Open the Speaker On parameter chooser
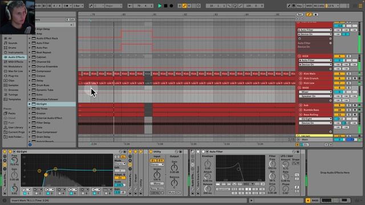The height and width of the screenshot is (205, 365). point(315,96)
